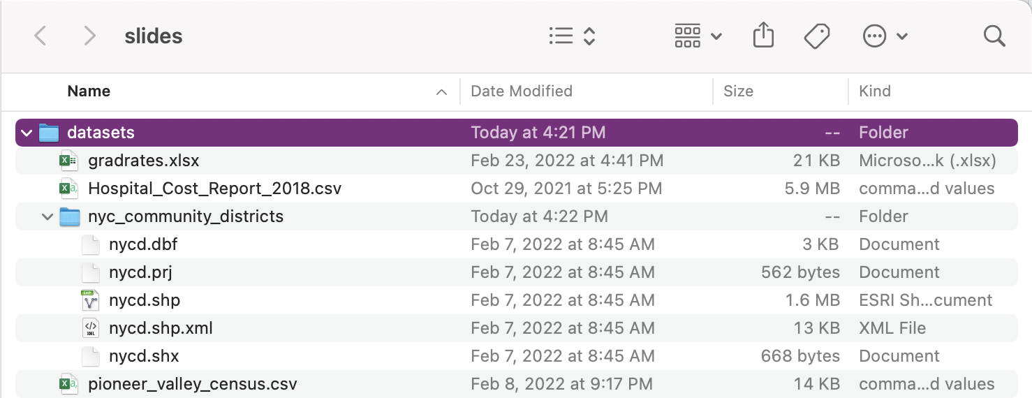This screenshot has width=1032, height=398.
Task: Select the gradrates.xlsx Excel file icon
Action: coord(69,161)
